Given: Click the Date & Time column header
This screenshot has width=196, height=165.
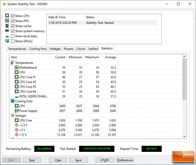Looking at the screenshot, I should 66,17.
